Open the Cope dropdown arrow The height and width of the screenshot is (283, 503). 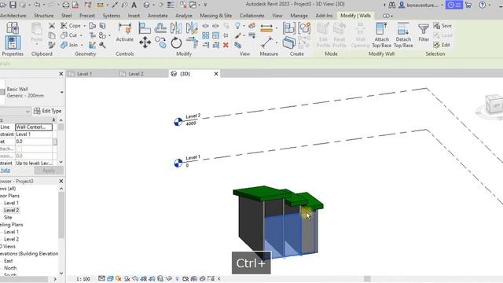point(85,26)
